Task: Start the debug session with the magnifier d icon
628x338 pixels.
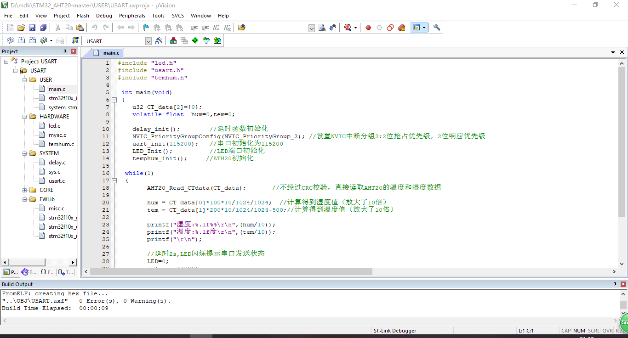Action: click(x=348, y=28)
